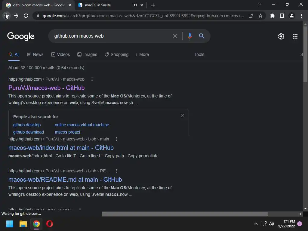Open options for blob › RE... result
Viewport: 308px width, 231px height.
(x=117, y=171)
